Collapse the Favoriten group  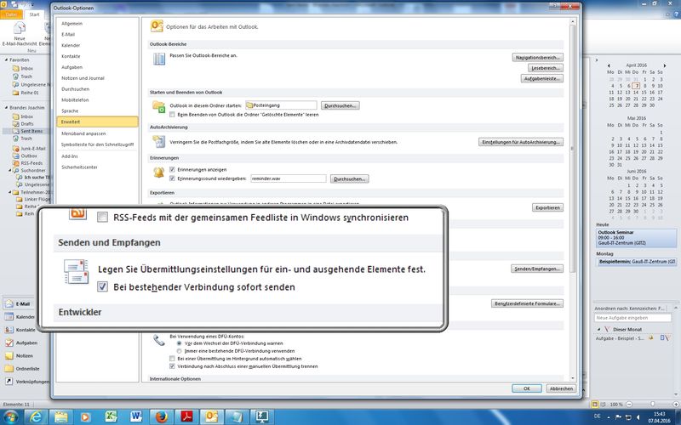pyautogui.click(x=7, y=59)
